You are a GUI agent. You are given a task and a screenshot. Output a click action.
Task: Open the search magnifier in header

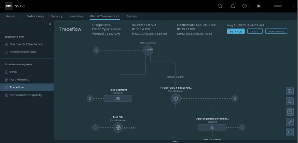[220, 6]
